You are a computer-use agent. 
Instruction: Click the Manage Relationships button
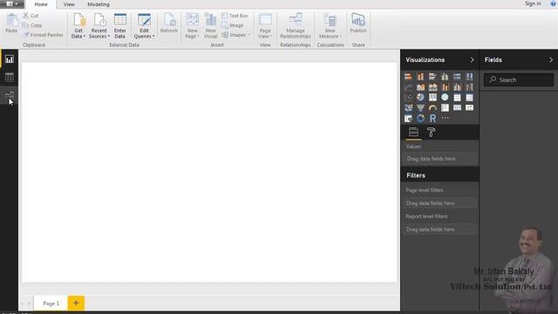pyautogui.click(x=296, y=26)
